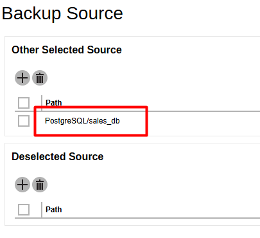Click column divider beside Deselected Path header
260x238 pixels.
click(x=42, y=210)
